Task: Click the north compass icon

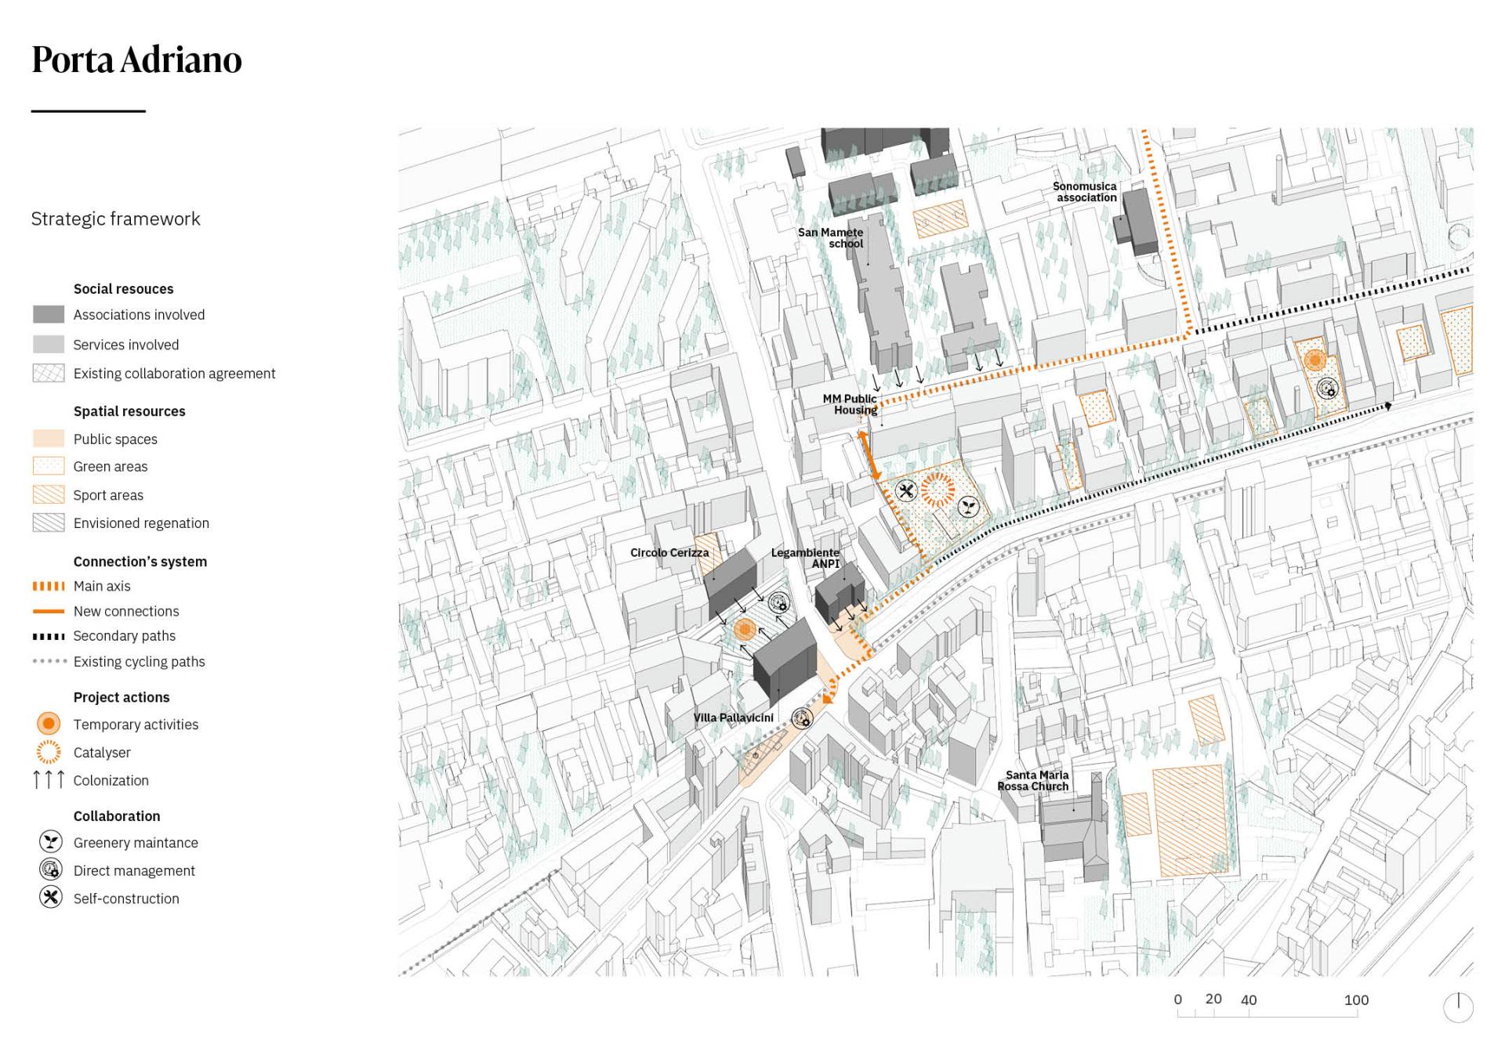Action: pyautogui.click(x=1458, y=1007)
